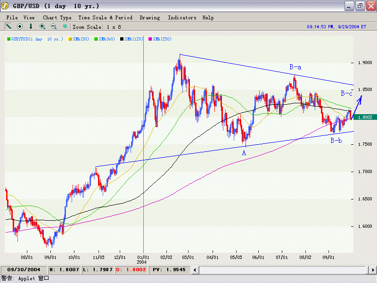This screenshot has width=377, height=283.
Task: Click the zoom in magnifier icon
Action: pos(42,26)
